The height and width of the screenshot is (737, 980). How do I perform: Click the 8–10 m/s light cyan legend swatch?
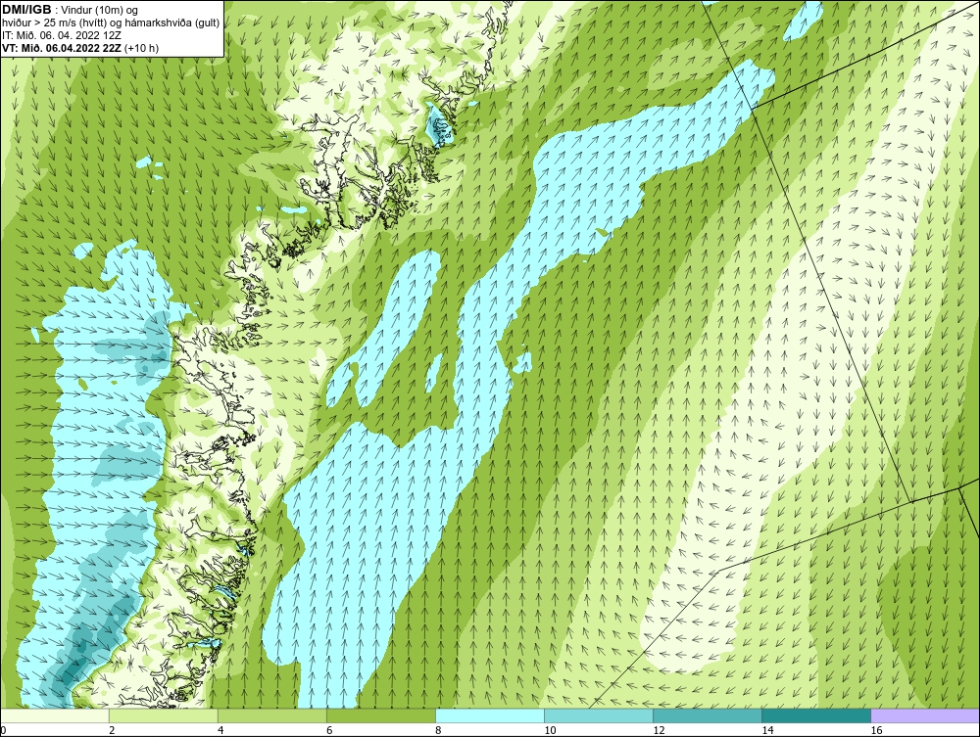tap(490, 715)
